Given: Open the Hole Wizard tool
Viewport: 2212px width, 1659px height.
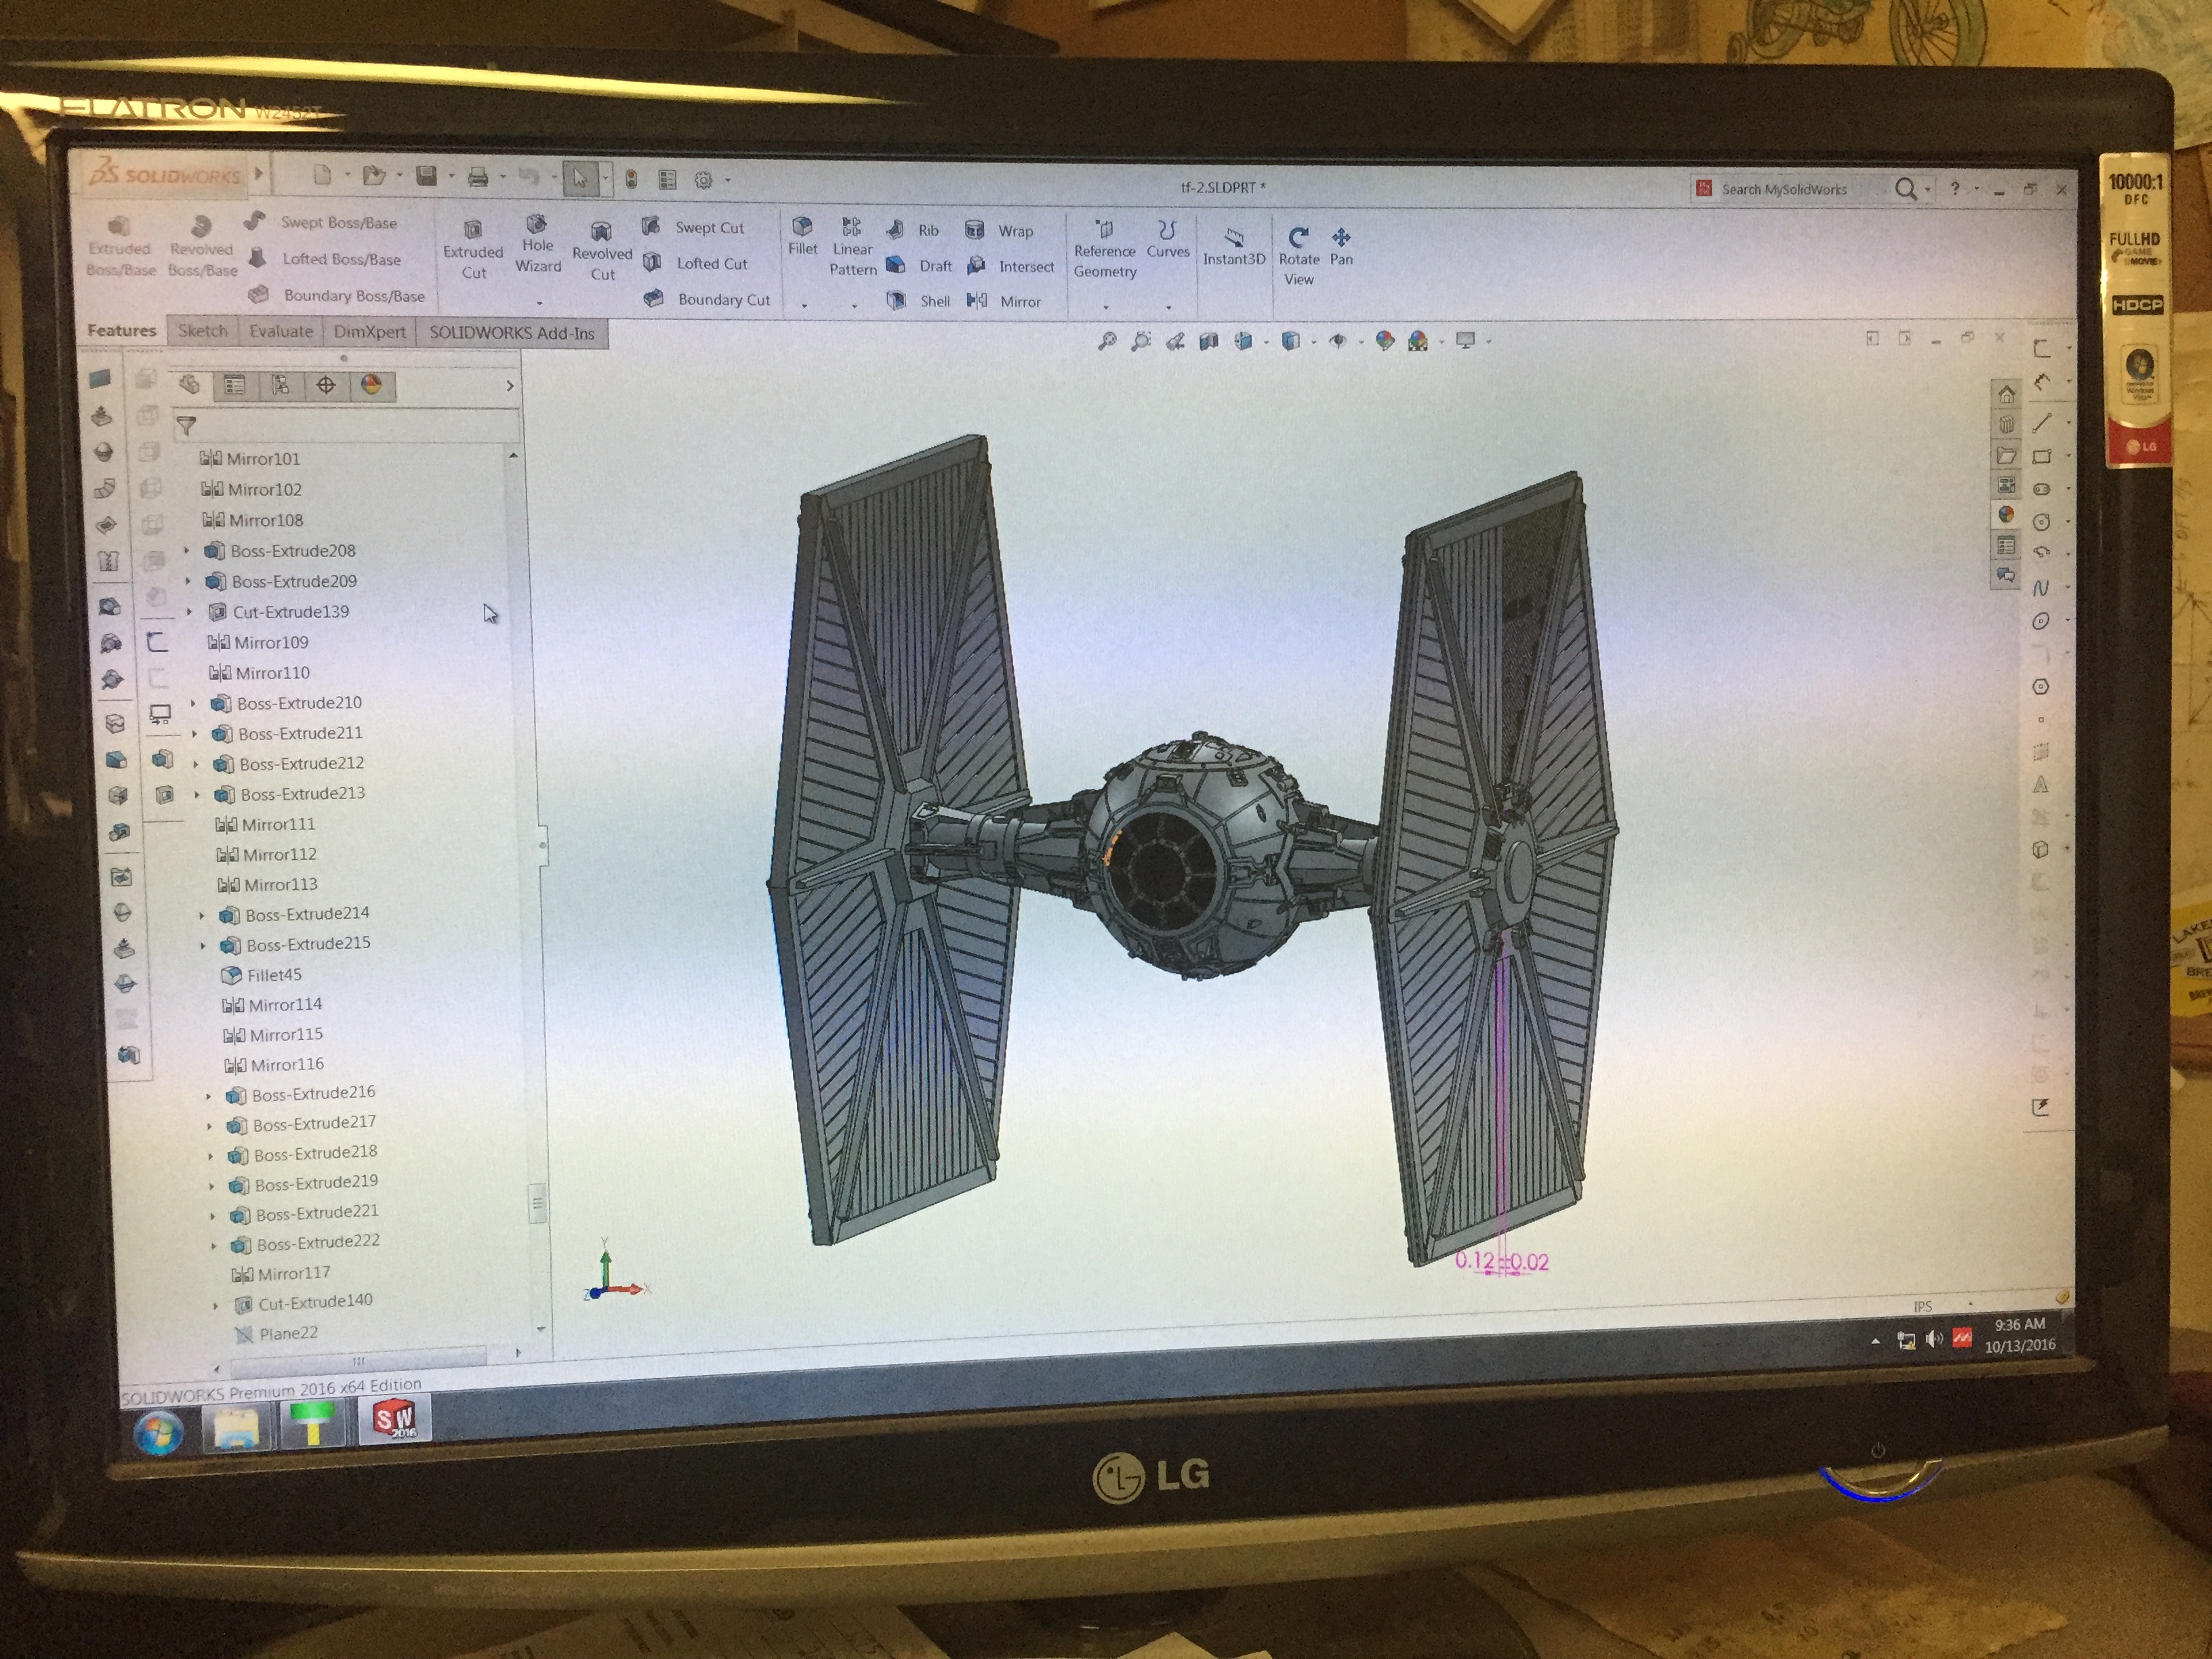Looking at the screenshot, I should 537,243.
